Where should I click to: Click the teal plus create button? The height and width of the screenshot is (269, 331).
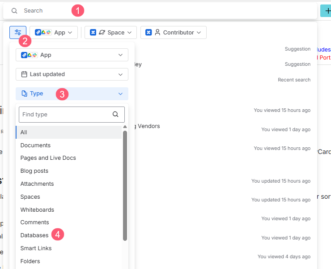(x=326, y=11)
